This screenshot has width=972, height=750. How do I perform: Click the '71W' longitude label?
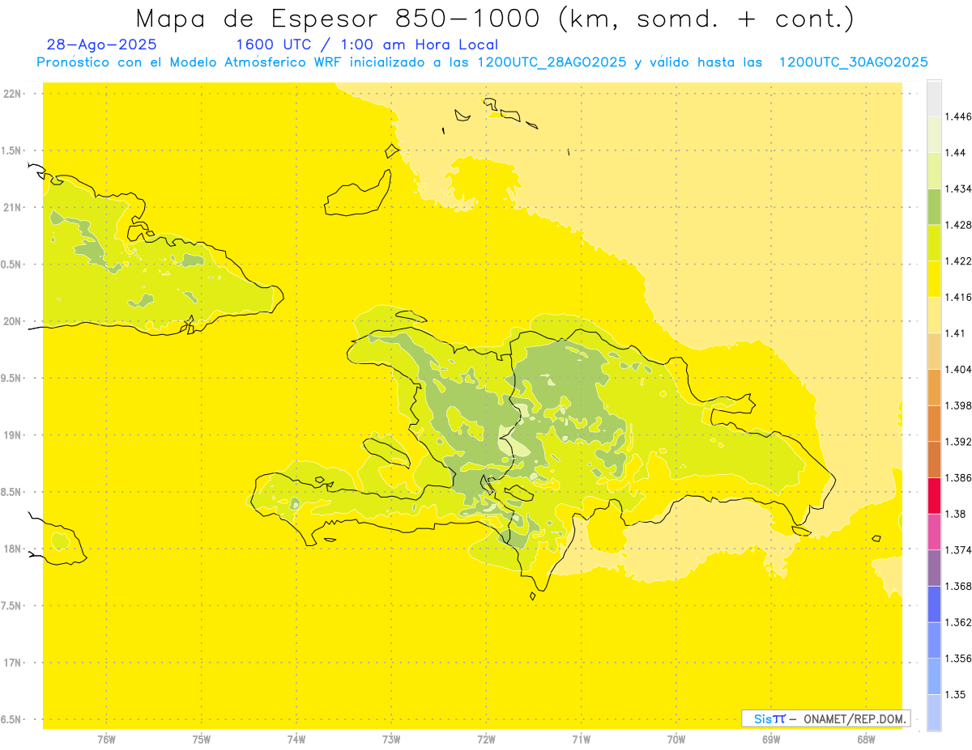581,739
